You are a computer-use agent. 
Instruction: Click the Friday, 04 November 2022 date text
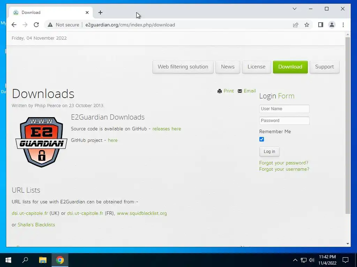coord(39,38)
